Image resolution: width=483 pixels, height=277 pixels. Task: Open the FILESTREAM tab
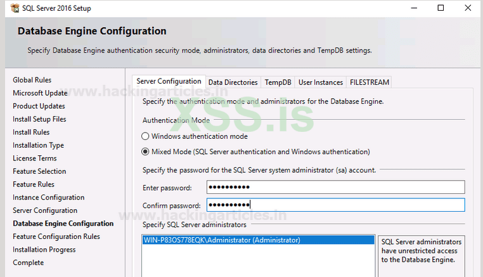pos(369,82)
